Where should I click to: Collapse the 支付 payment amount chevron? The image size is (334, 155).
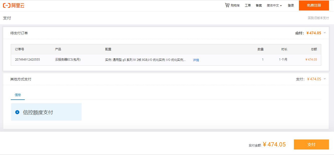pyautogui.click(x=325, y=79)
